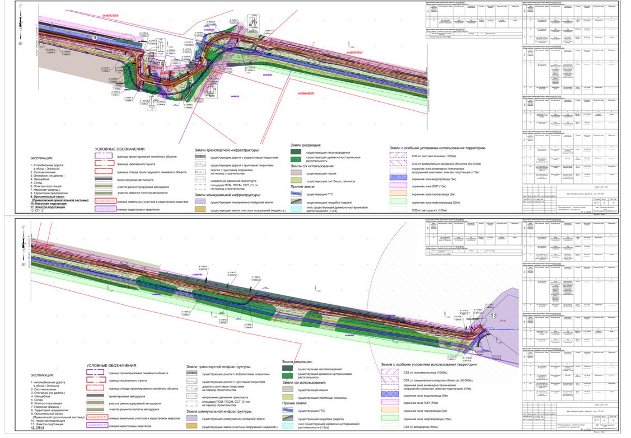Click the red cadastral plot number box in top legend

[105, 201]
